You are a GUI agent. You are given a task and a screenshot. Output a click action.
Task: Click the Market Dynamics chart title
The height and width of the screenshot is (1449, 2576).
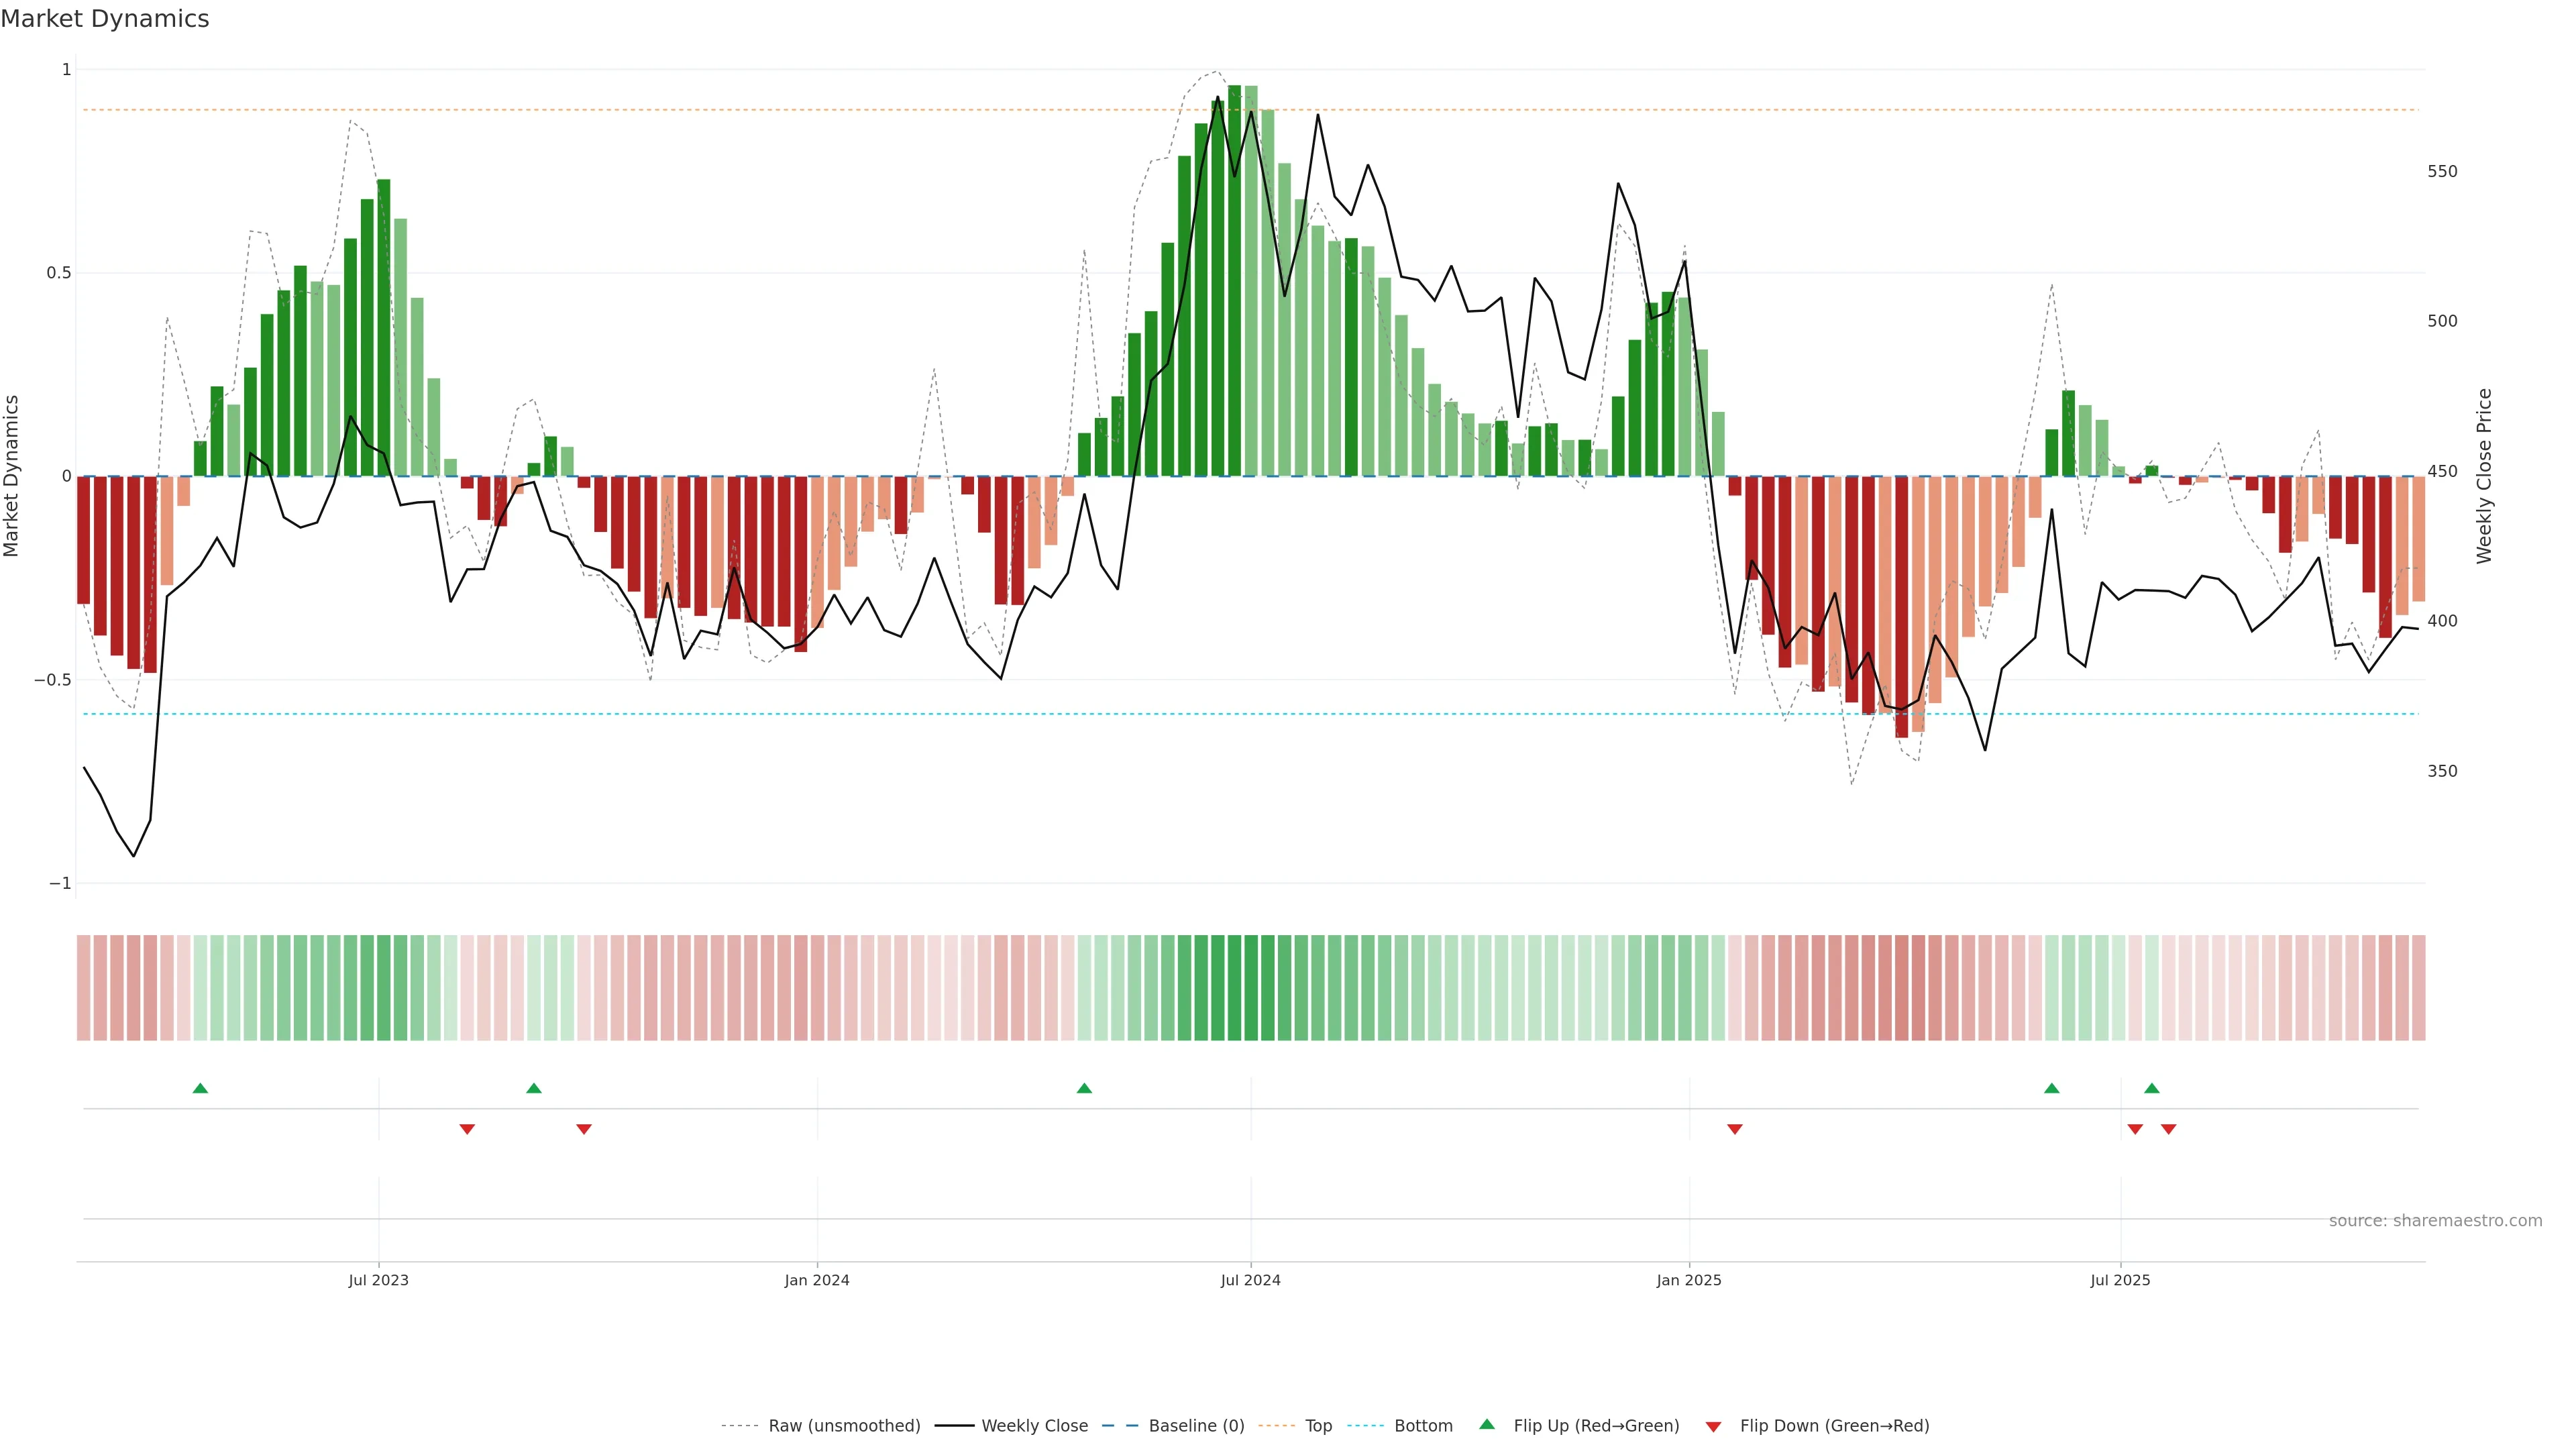coord(105,19)
